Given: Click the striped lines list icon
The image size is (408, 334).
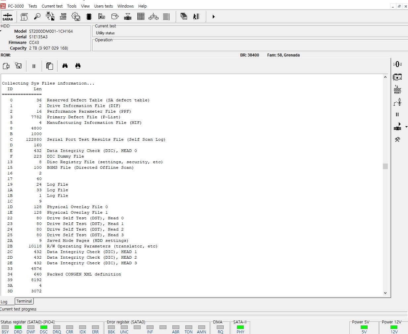Looking at the screenshot, I should coord(166,17).
